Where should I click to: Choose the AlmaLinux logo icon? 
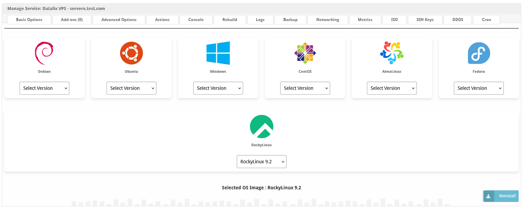(x=391, y=53)
